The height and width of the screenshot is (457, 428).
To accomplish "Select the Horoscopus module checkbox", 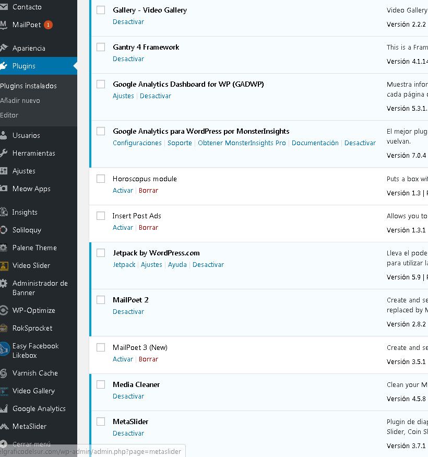I will point(101,179).
